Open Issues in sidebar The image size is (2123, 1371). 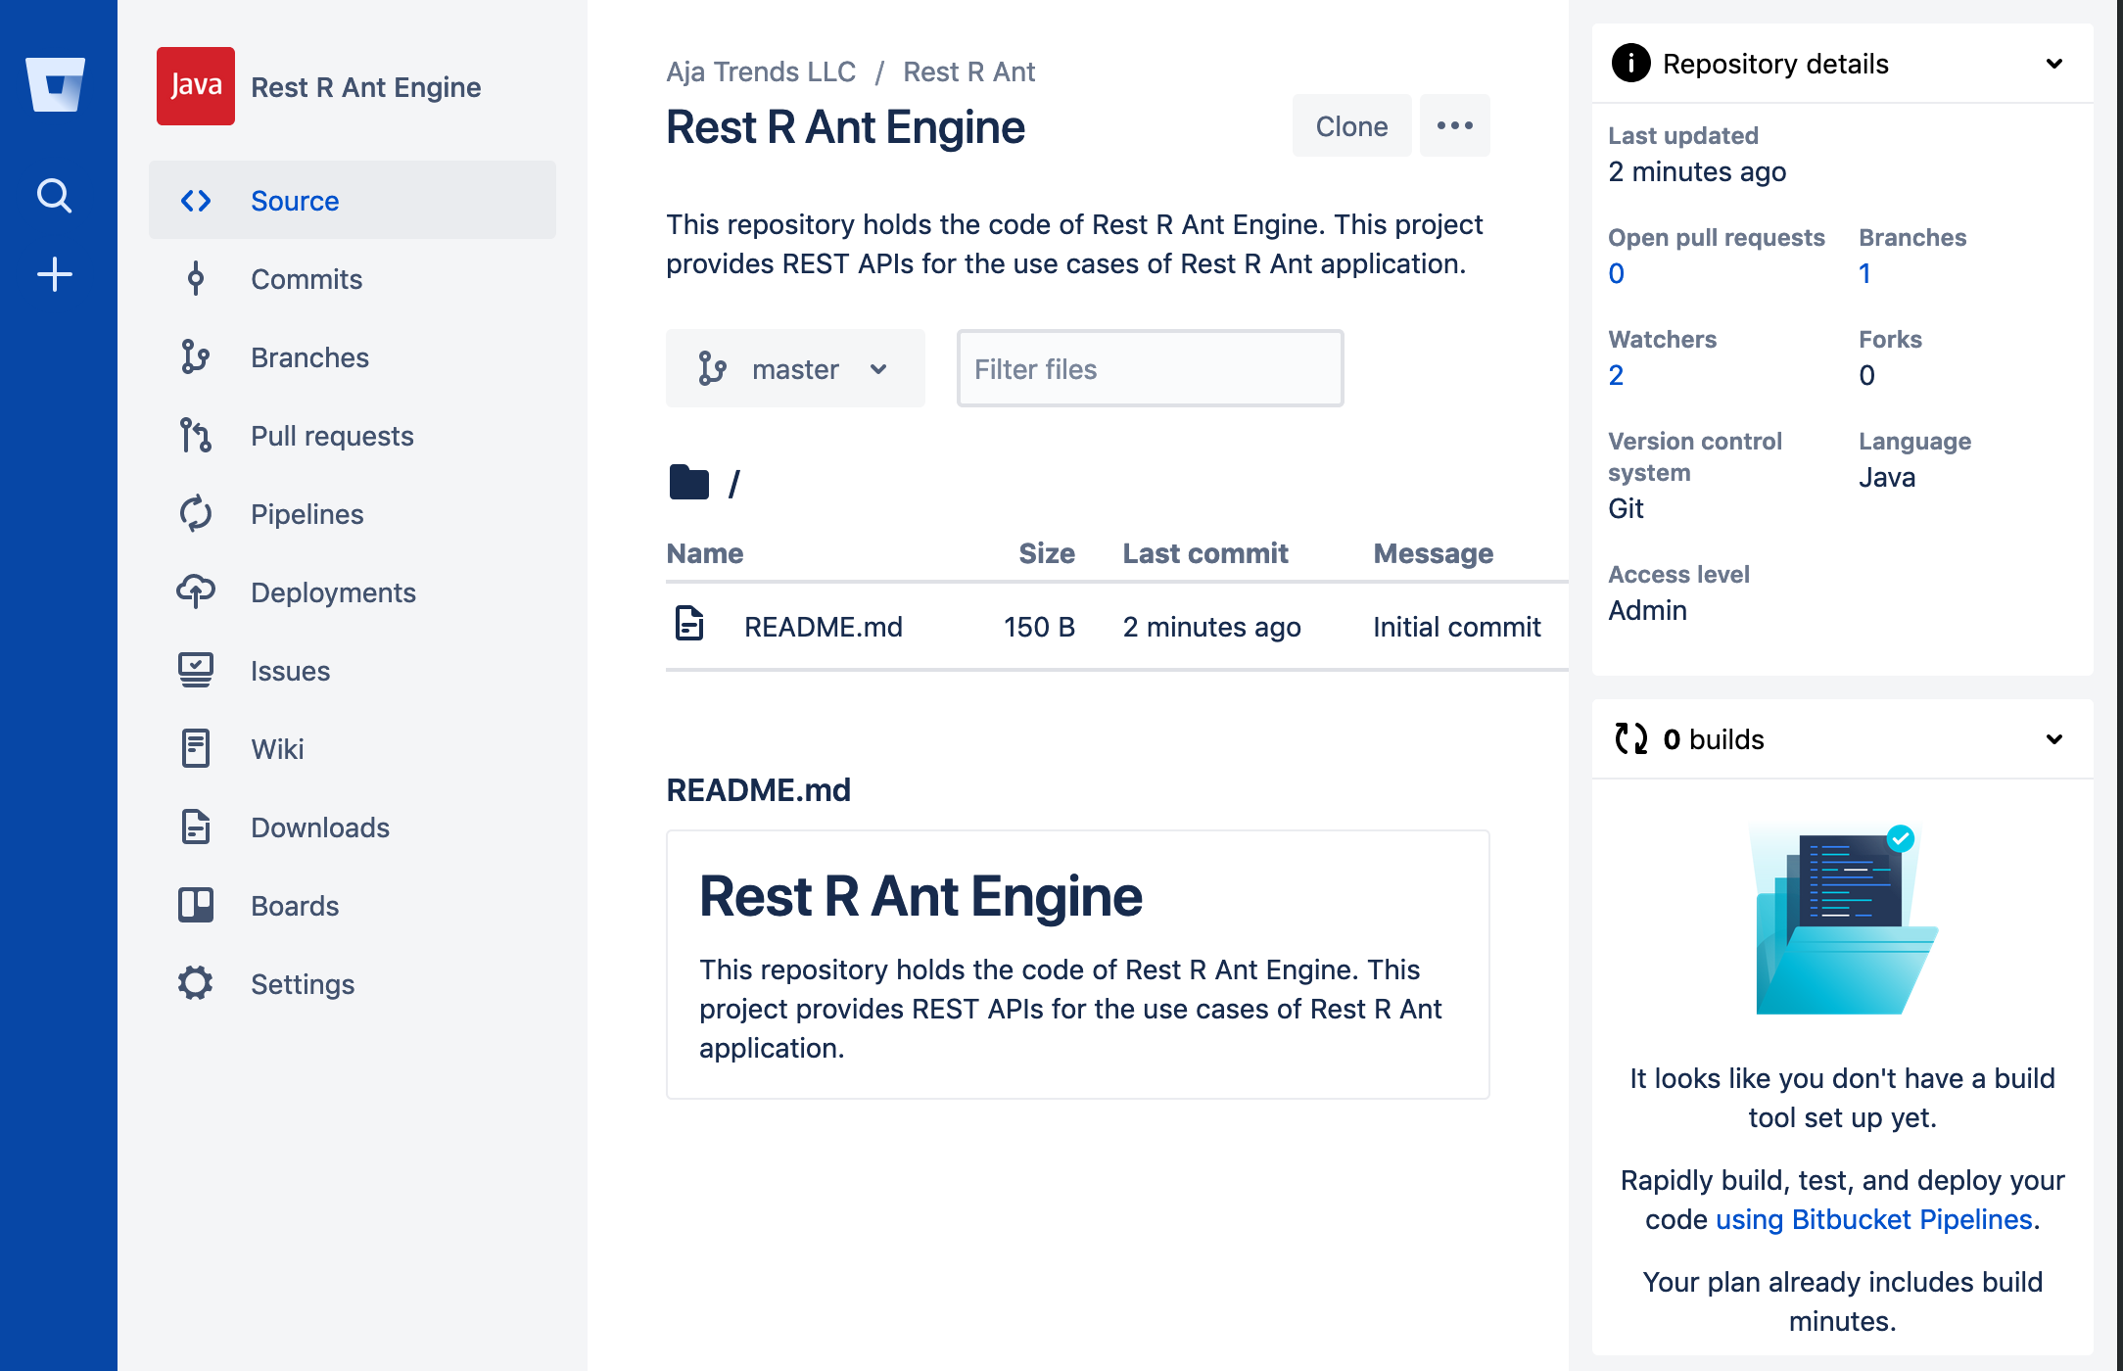[353, 671]
